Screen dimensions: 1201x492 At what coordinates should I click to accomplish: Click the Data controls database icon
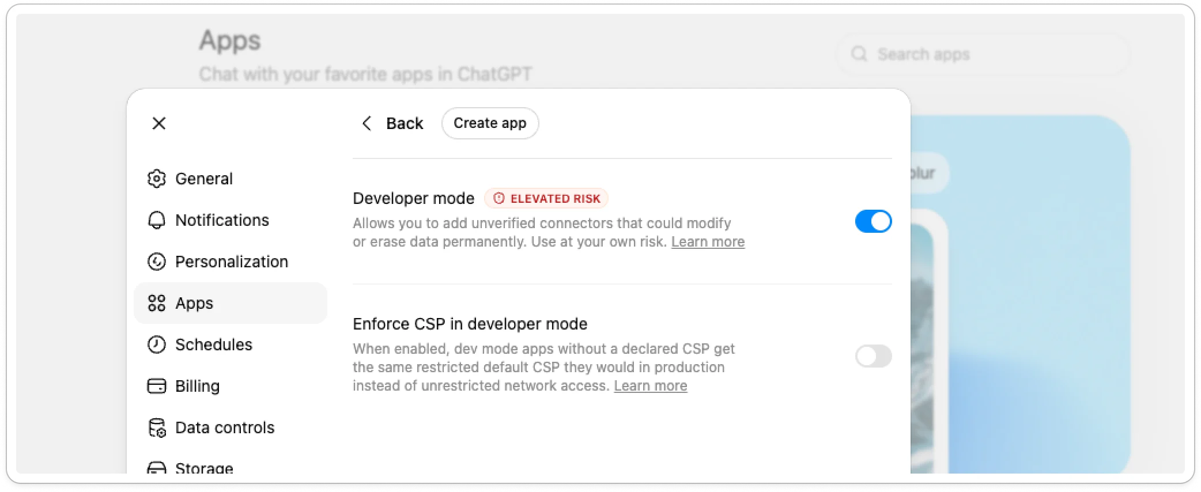click(x=157, y=427)
